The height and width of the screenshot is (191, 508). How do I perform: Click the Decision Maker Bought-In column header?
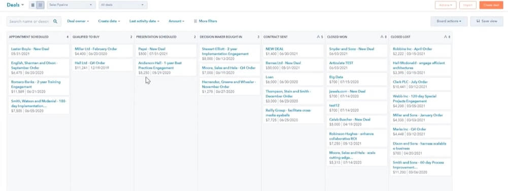tap(221, 37)
